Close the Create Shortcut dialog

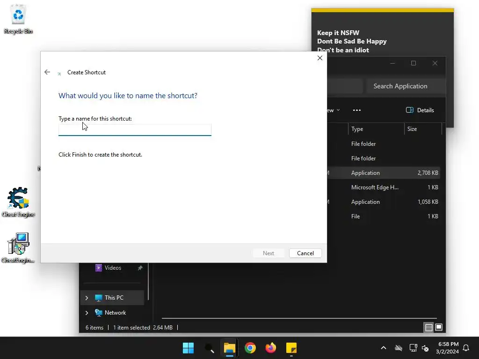pos(320,58)
